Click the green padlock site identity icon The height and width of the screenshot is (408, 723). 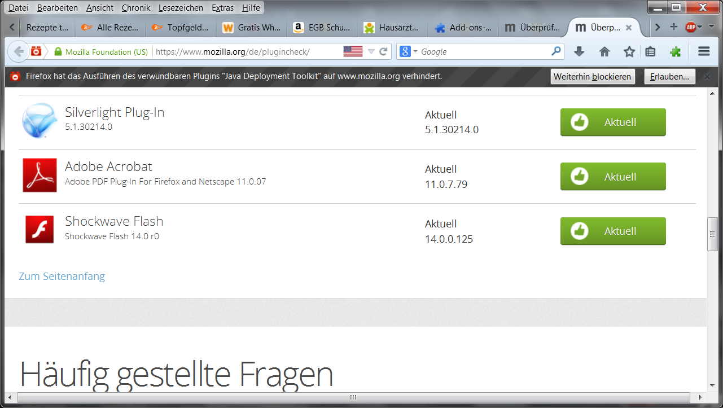coord(58,52)
